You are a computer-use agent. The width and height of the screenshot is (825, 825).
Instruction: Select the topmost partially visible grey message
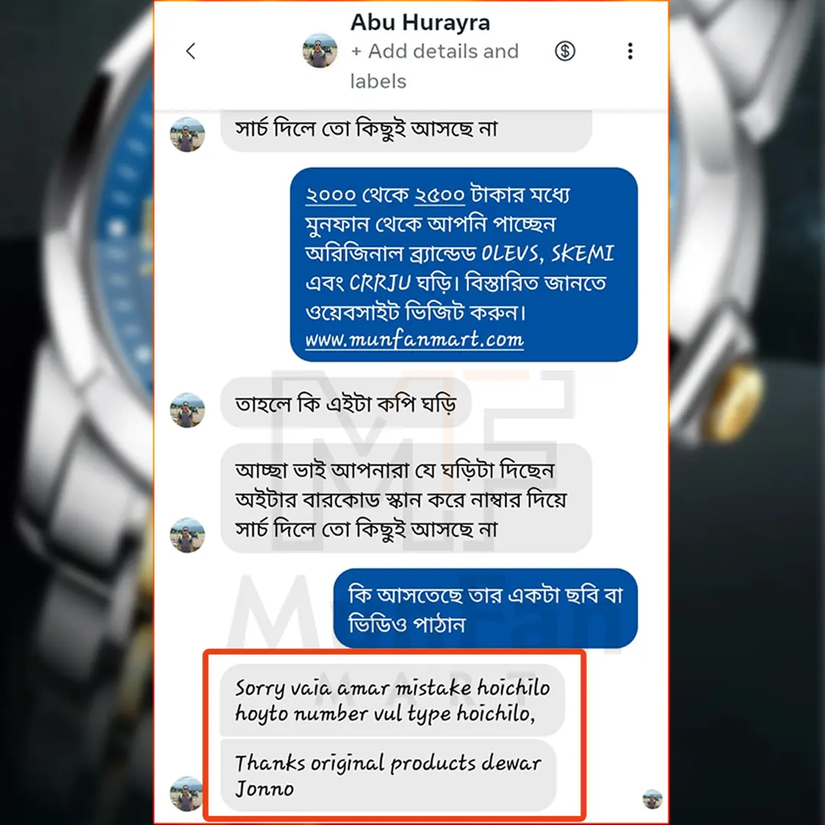(406, 131)
